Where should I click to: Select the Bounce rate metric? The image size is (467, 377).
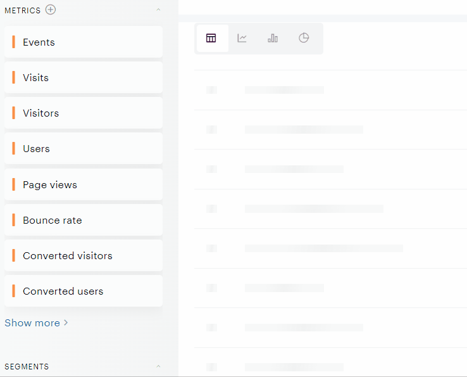click(x=84, y=220)
